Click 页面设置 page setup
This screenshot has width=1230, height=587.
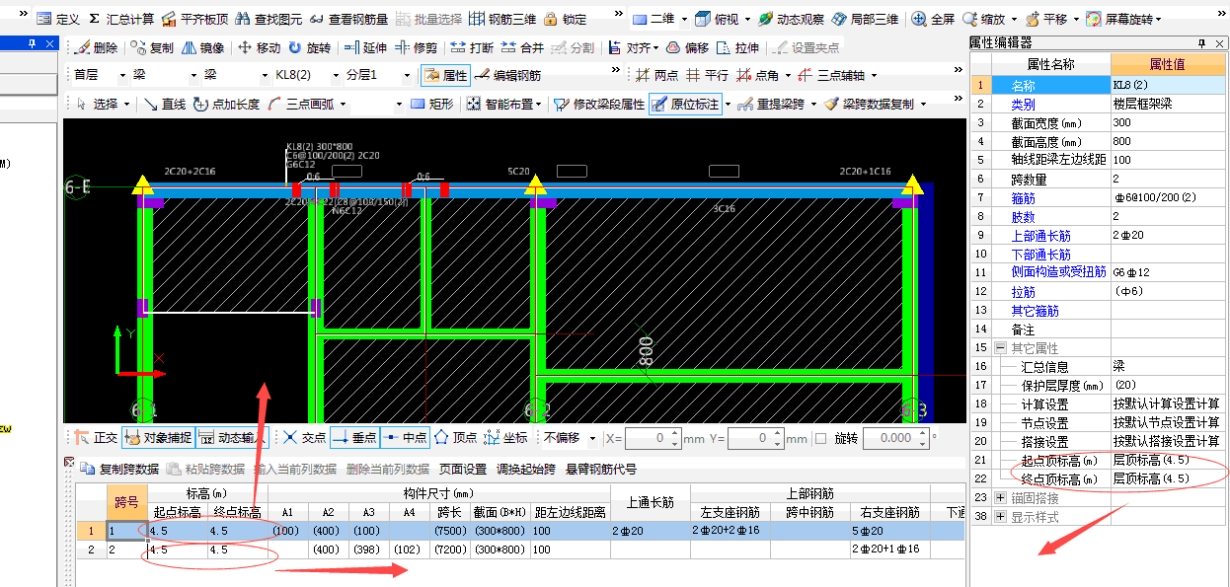tap(463, 470)
